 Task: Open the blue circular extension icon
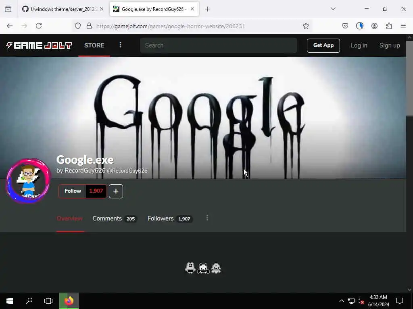[x=360, y=26]
